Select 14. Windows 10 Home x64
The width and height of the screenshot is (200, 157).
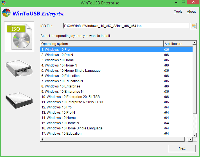[116, 118]
